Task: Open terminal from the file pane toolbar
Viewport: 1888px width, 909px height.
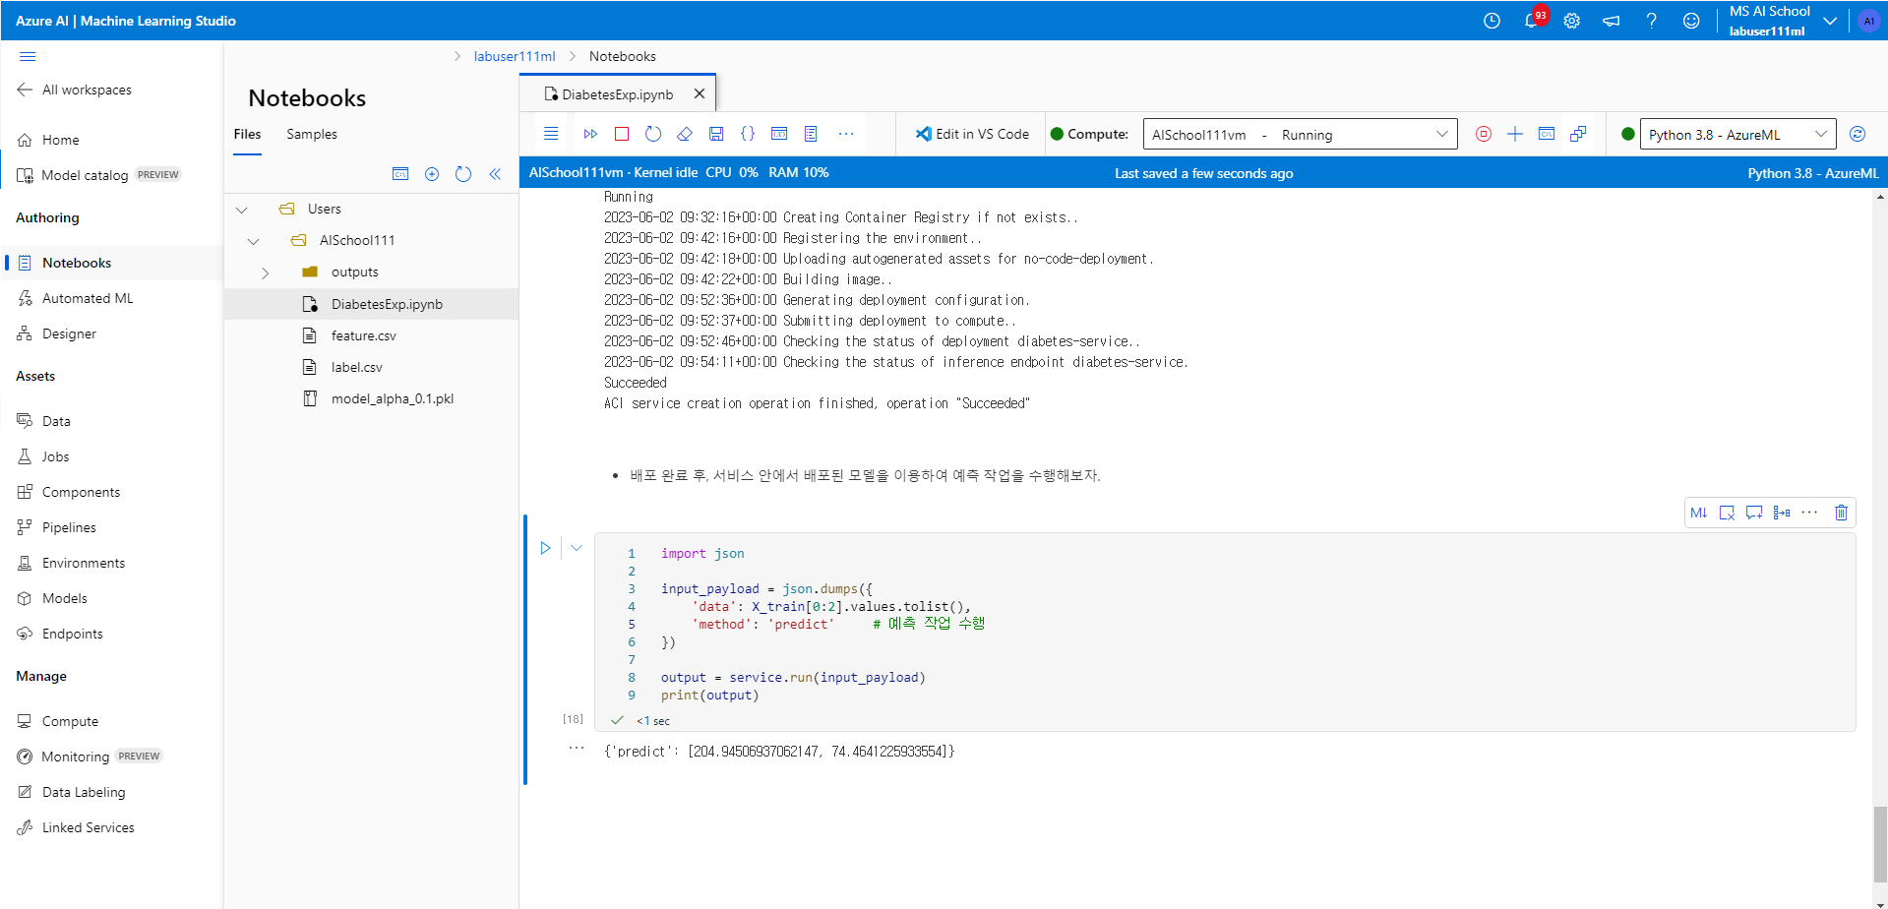Action: pyautogui.click(x=400, y=174)
